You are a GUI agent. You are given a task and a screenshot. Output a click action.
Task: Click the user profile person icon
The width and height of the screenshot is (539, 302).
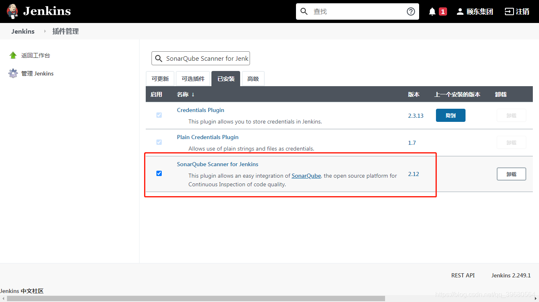[460, 11]
